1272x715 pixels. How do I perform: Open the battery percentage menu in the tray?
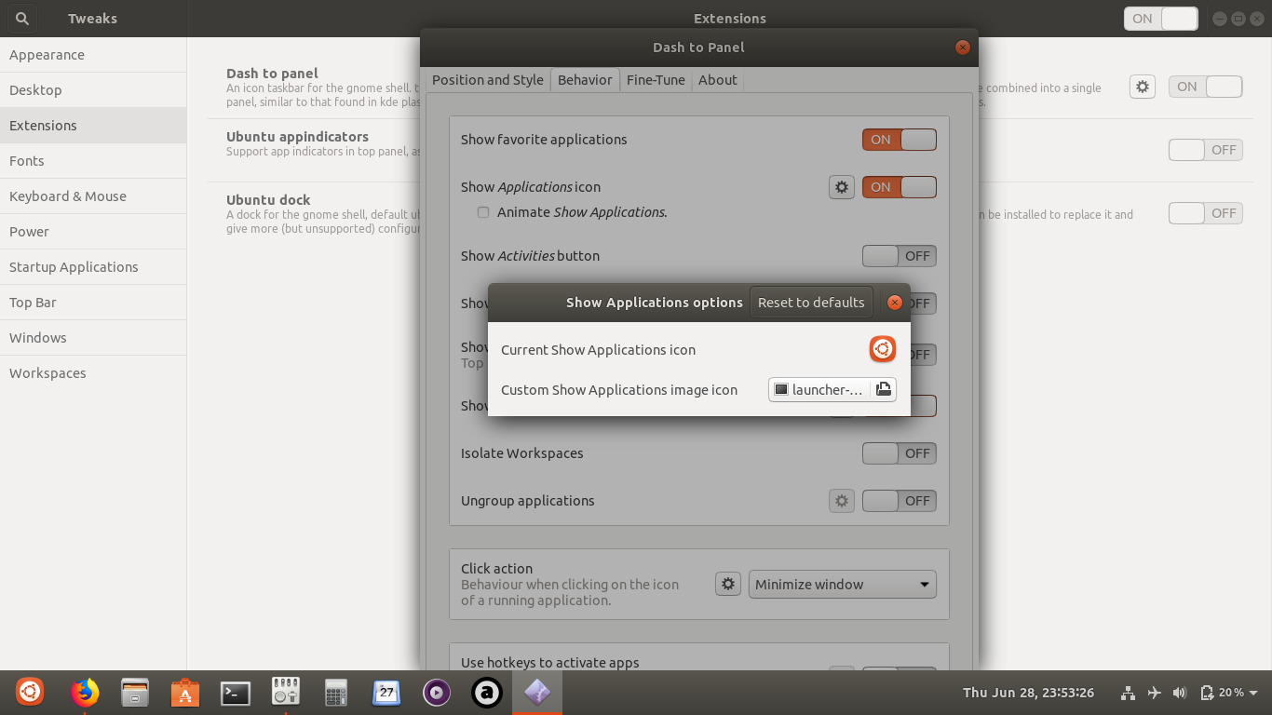click(x=1227, y=693)
